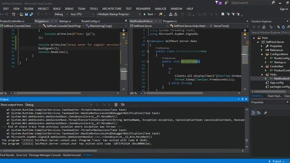290x163 pixels.
Task: Open the Find Results tab
Action: pyautogui.click(x=7, y=155)
